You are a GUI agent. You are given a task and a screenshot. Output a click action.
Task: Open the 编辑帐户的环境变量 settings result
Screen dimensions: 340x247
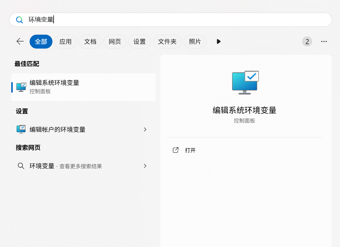pos(84,129)
